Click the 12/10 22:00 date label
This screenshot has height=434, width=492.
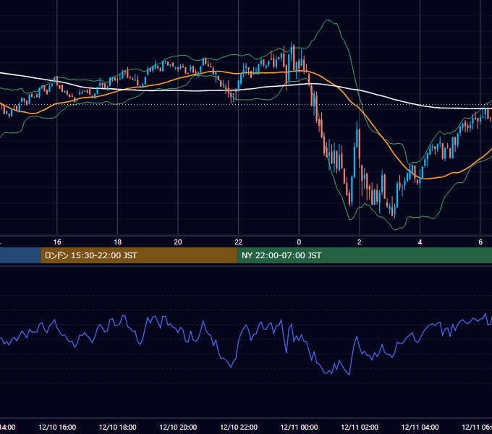(239, 427)
